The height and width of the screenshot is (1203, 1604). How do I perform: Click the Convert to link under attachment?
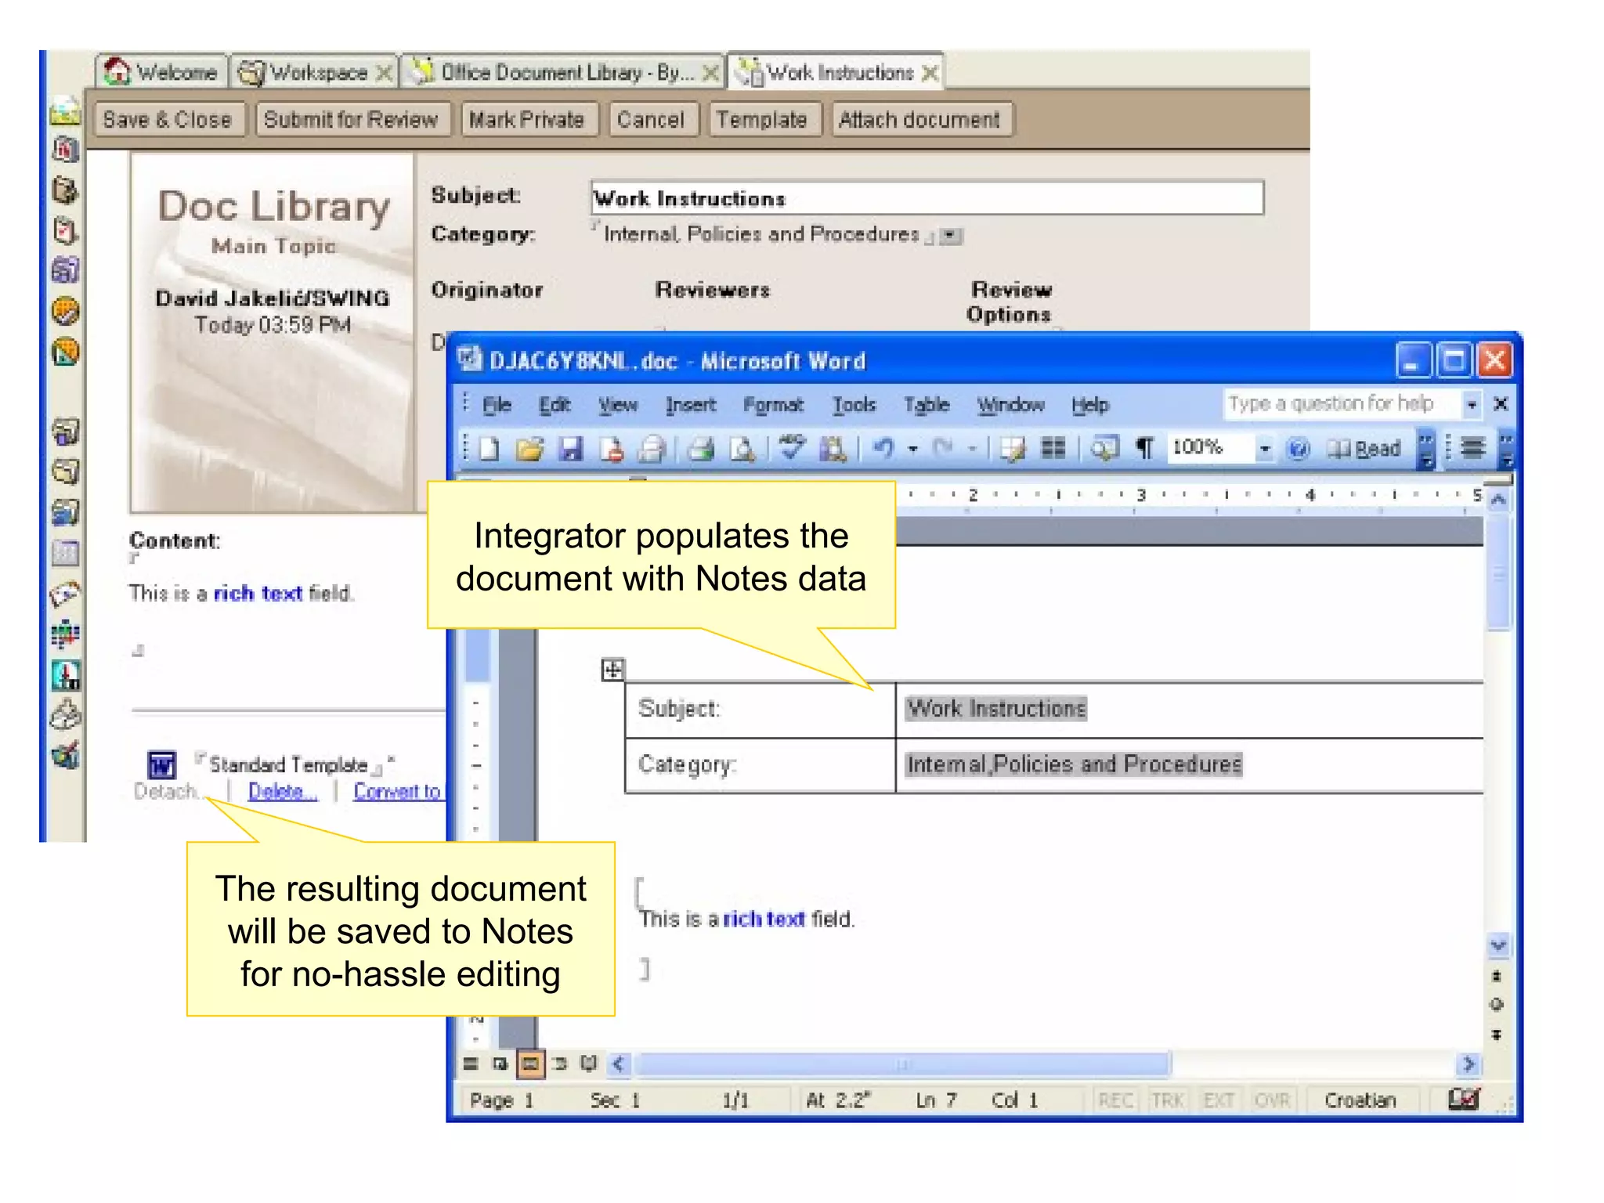[x=398, y=792]
